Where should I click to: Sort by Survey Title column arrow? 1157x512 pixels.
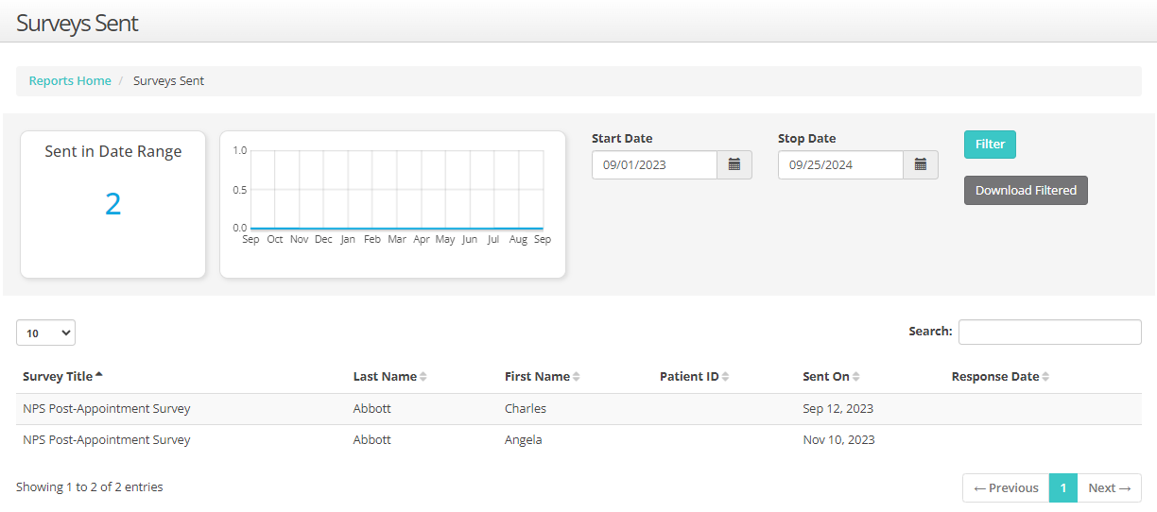click(x=99, y=376)
